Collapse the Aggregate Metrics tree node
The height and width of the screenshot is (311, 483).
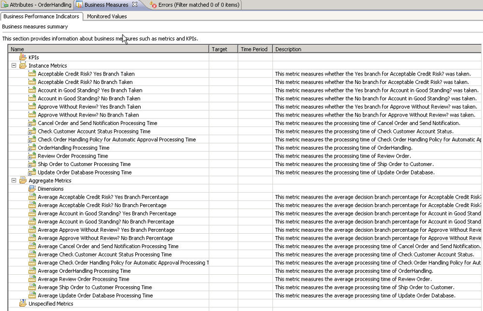pyautogui.click(x=14, y=181)
